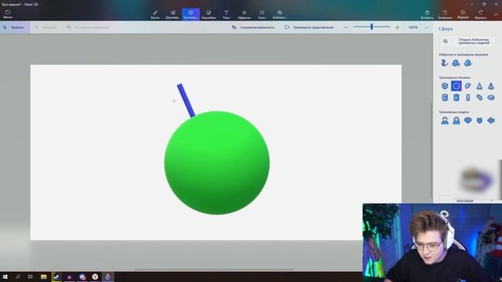Click the Paste (Вставить) icon
Screen dimensions: 502x282
(x=427, y=14)
